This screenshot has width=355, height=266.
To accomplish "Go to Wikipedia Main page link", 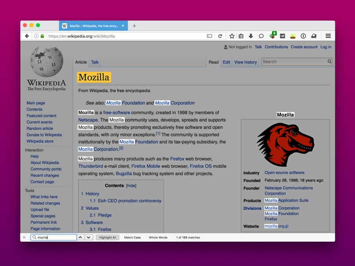I will (x=36, y=103).
